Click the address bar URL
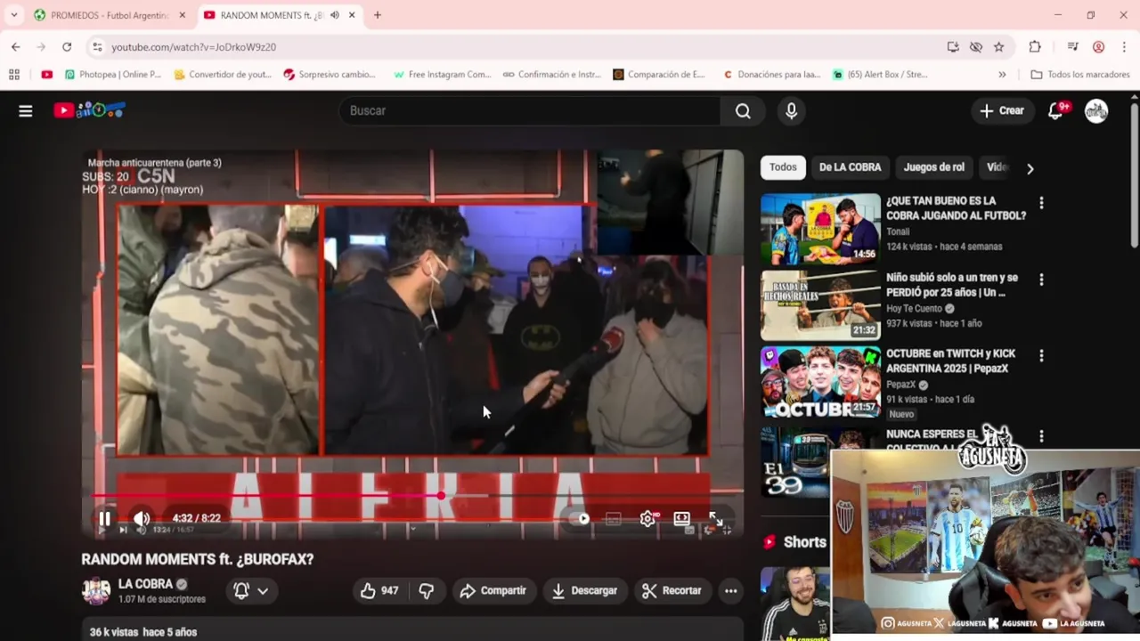 [x=194, y=47]
